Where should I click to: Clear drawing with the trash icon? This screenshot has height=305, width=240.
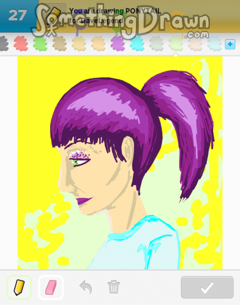(x=114, y=287)
